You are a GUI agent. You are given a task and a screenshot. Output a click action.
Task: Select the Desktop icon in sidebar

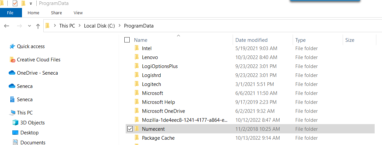coord(15,133)
